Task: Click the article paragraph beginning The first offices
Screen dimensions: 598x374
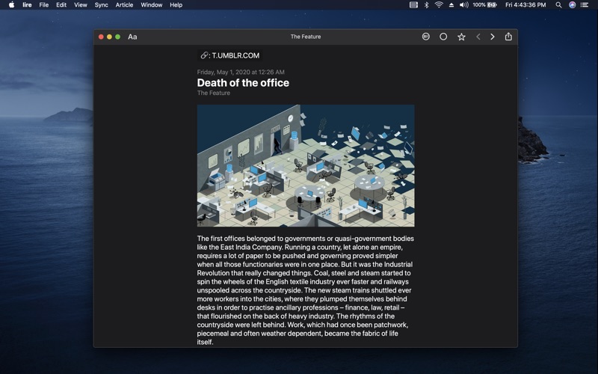Action: coord(305,290)
